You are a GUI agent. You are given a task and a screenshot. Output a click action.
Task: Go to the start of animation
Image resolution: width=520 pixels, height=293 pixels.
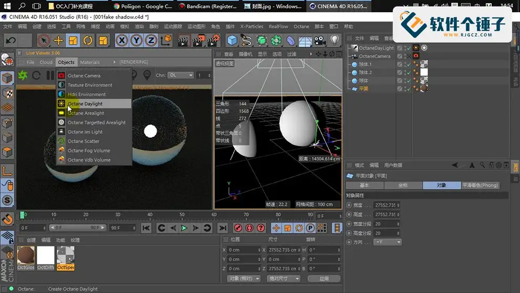tap(146, 228)
